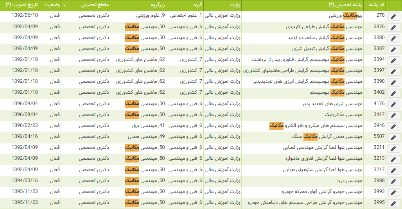The height and width of the screenshot is (209, 402).
Task: Edit the record with code 3394
Action: tap(393, 61)
